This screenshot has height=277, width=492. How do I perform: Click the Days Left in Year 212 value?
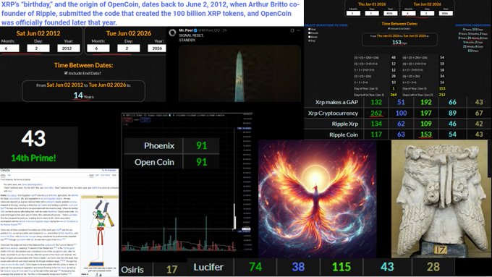(442, 95)
